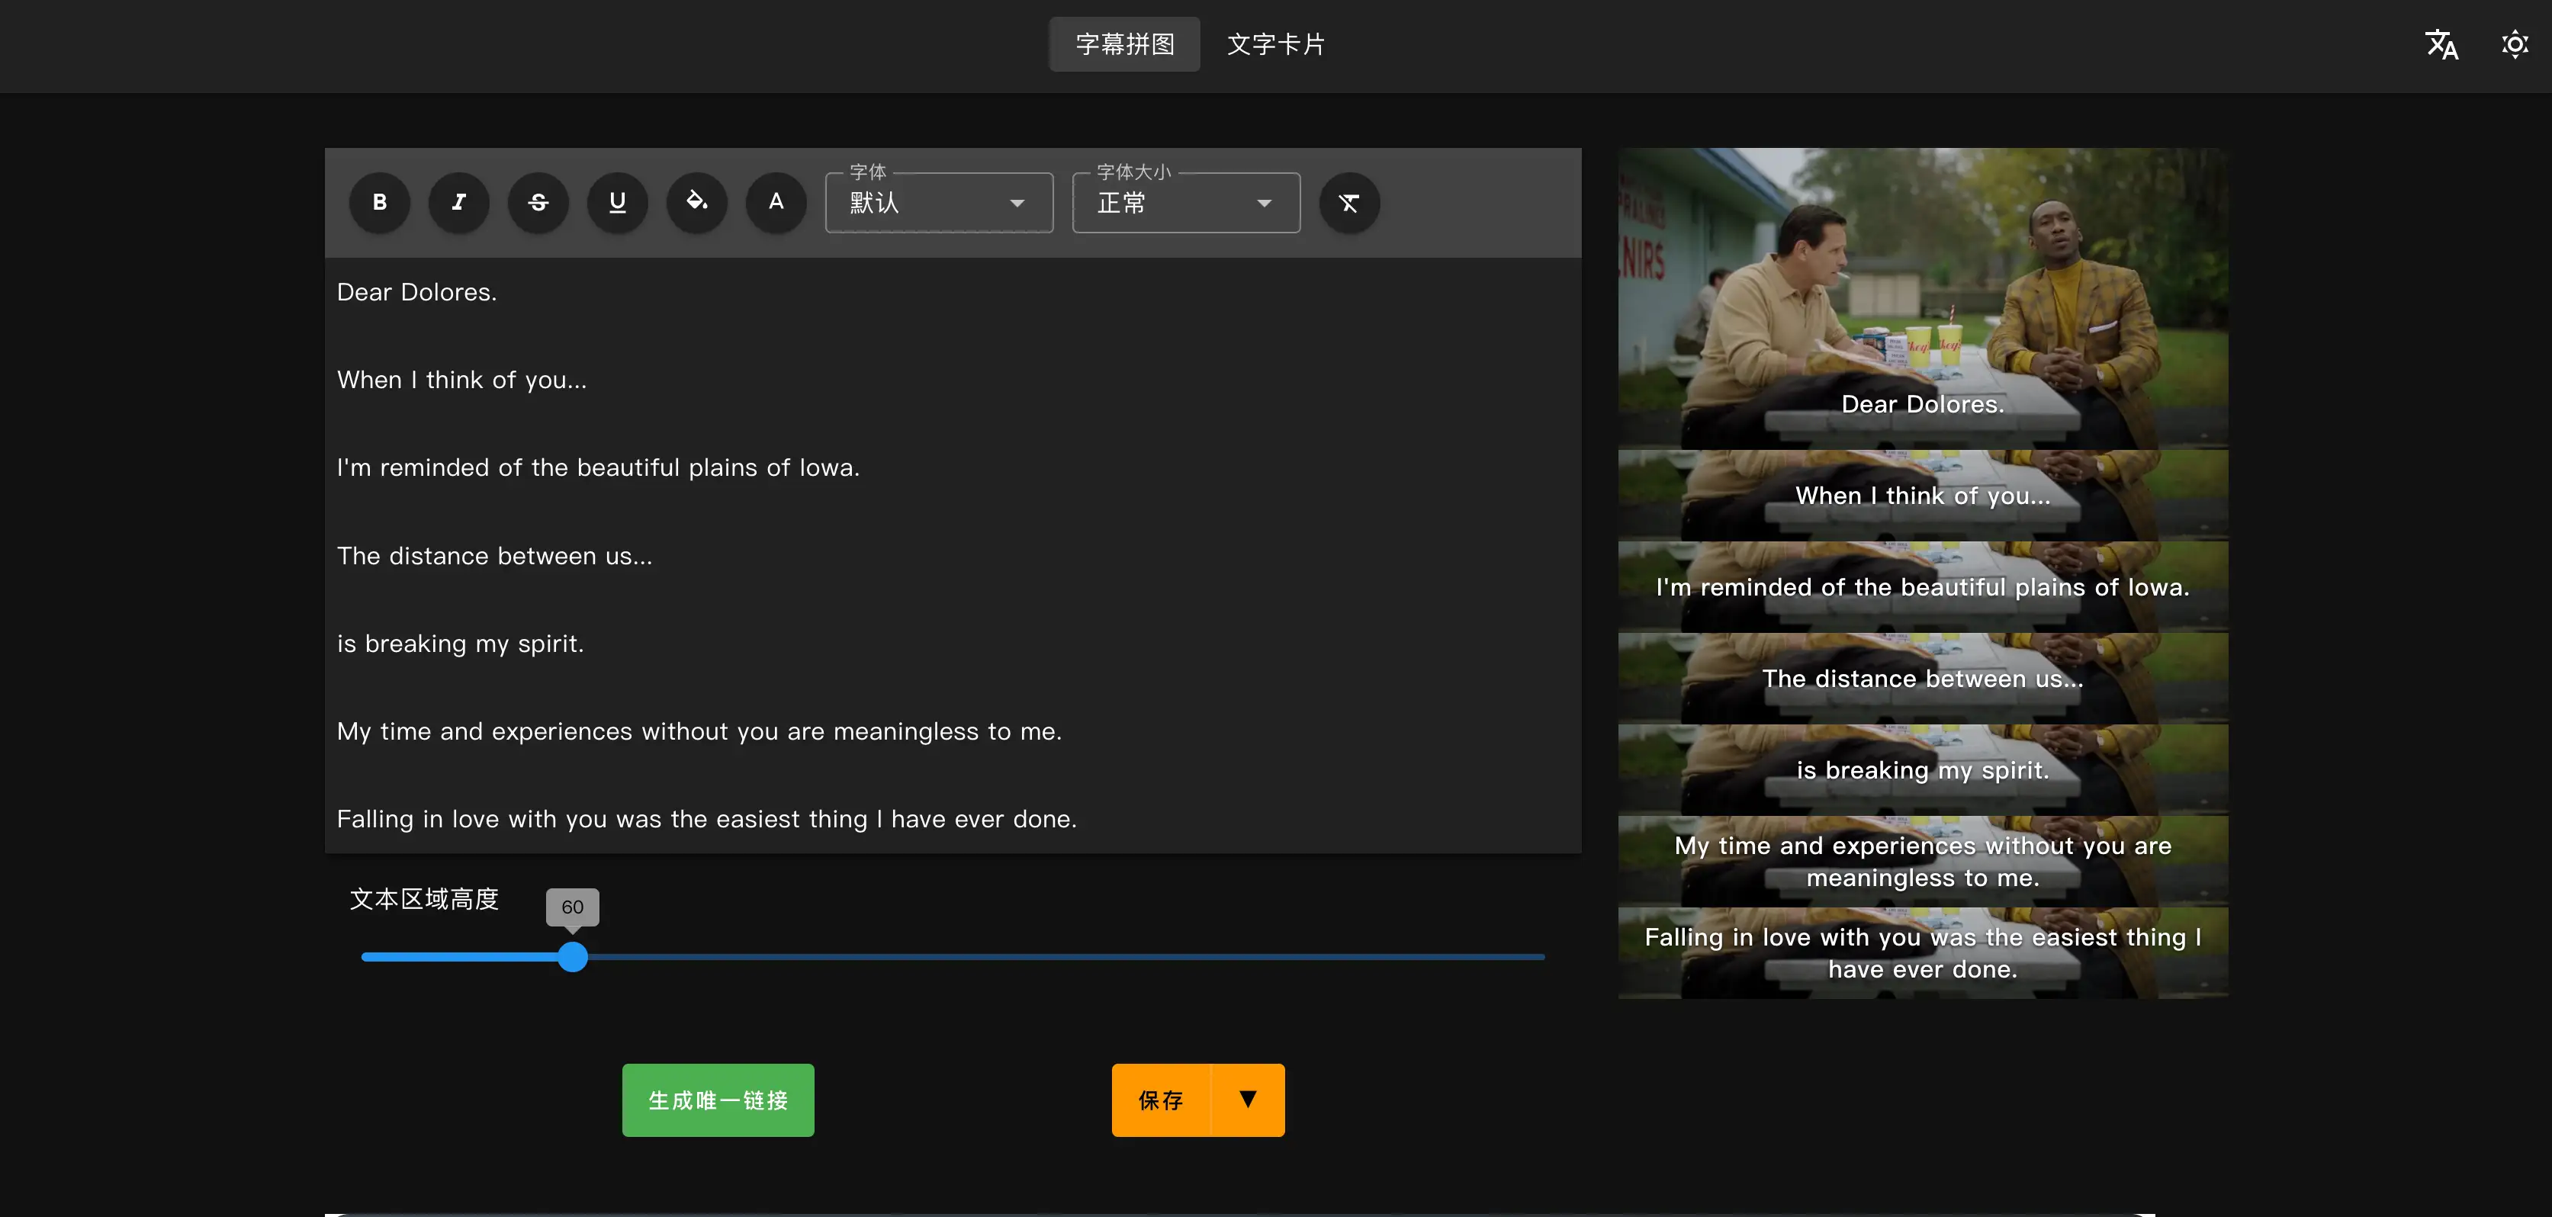This screenshot has width=2552, height=1217.
Task: Open the text color tool
Action: [x=776, y=203]
